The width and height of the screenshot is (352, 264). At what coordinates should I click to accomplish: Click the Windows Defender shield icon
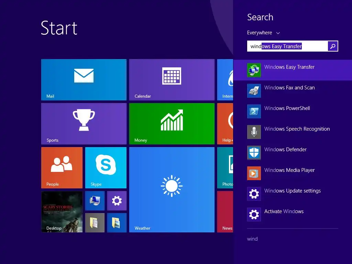coord(254,153)
